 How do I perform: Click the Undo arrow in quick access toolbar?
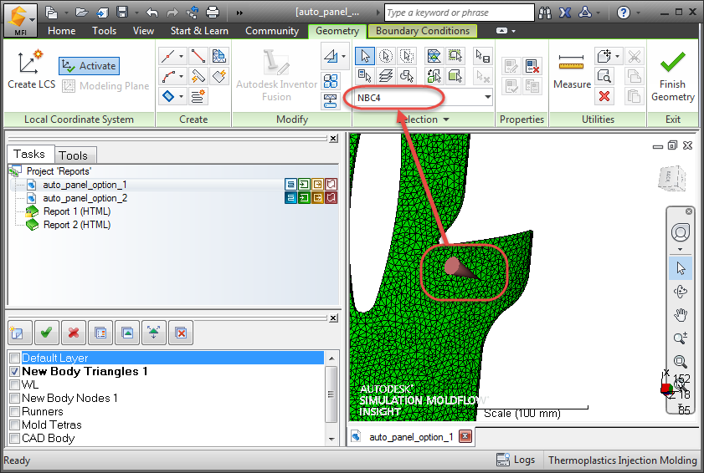(x=152, y=12)
